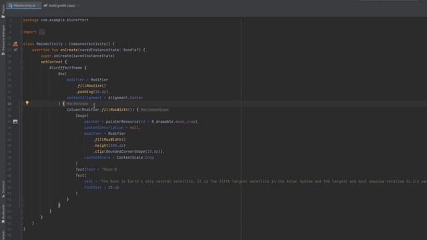Click ContentScale.Crop value
The image size is (427, 240).
135,158
